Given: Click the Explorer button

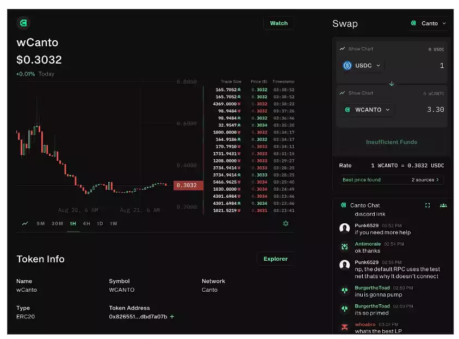Looking at the screenshot, I should coord(275,259).
